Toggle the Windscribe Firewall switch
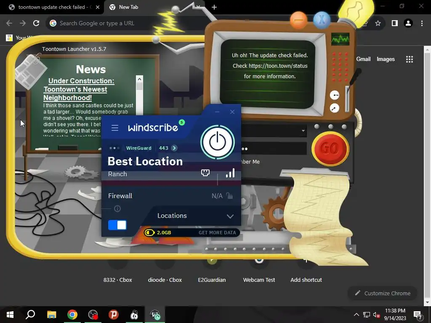This screenshot has height=323, width=431. point(117,225)
